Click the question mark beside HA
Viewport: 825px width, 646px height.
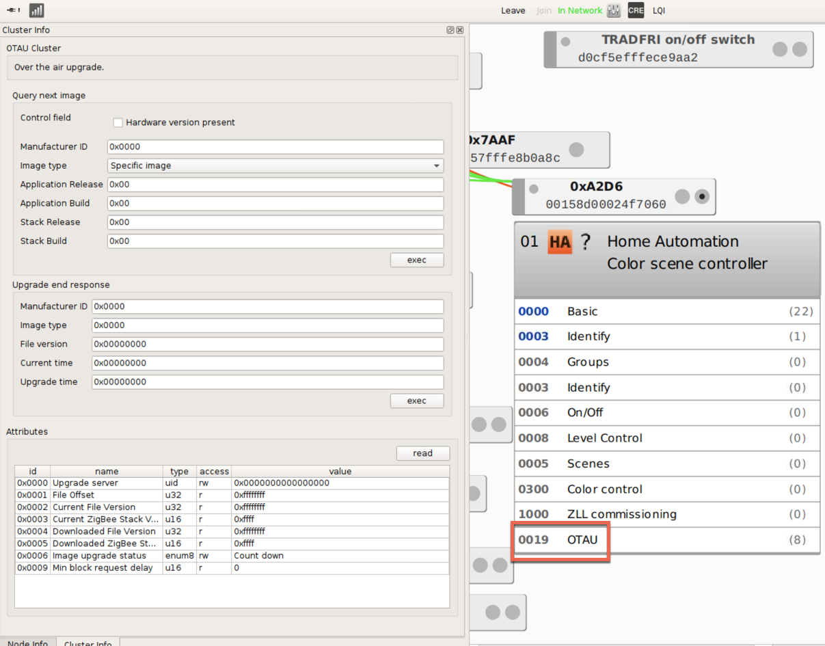click(586, 242)
